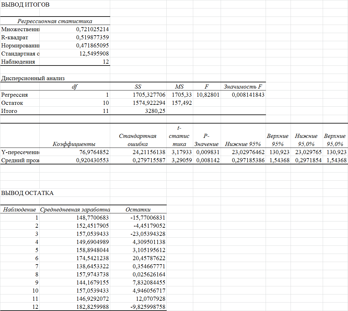Screen dimensions: 348x311
Task: Select the 'Наблюдение' column header
Action: pyautogui.click(x=20, y=210)
